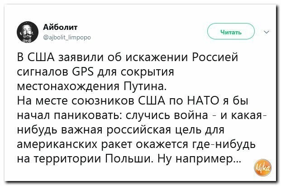This screenshot has width=281, height=186.
Task: Click the word сигналов in the second line
Action: click(x=43, y=72)
